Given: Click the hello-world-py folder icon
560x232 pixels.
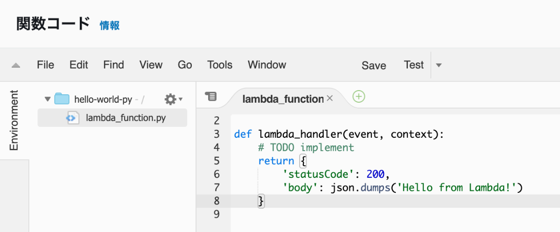Looking at the screenshot, I should pos(62,99).
